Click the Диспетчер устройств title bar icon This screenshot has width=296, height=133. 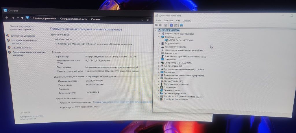[x=156, y=16]
